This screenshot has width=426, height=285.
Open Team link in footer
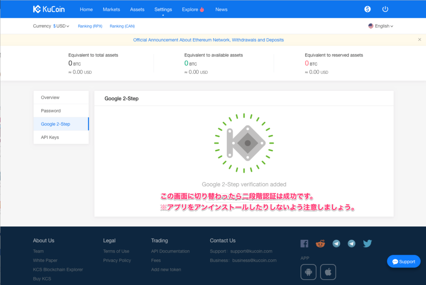[38, 251]
